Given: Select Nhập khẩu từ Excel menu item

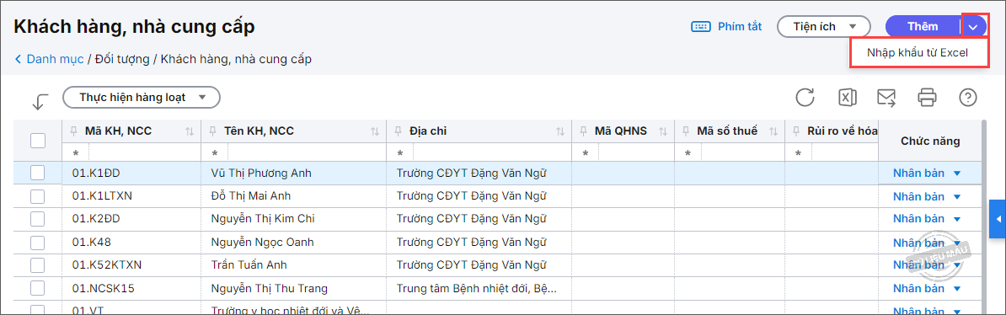Looking at the screenshot, I should coord(917,52).
